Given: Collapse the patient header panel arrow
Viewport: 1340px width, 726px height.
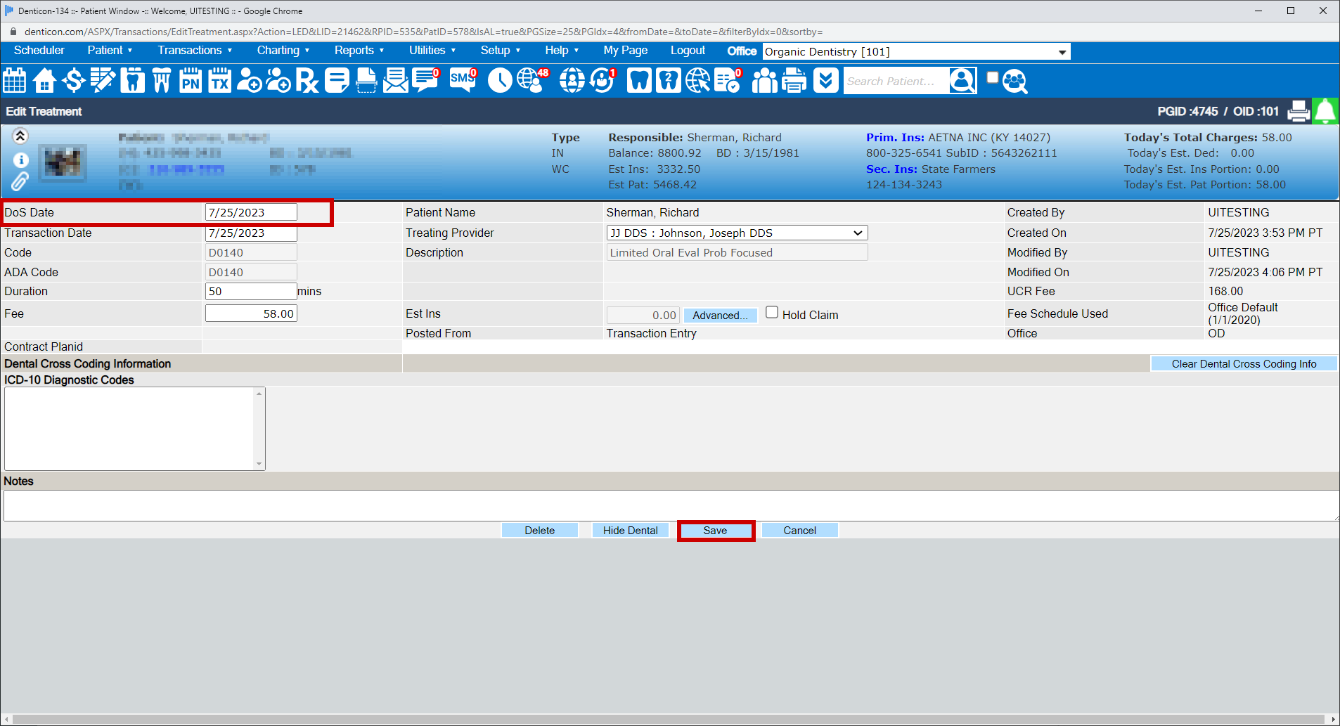Looking at the screenshot, I should [x=20, y=136].
